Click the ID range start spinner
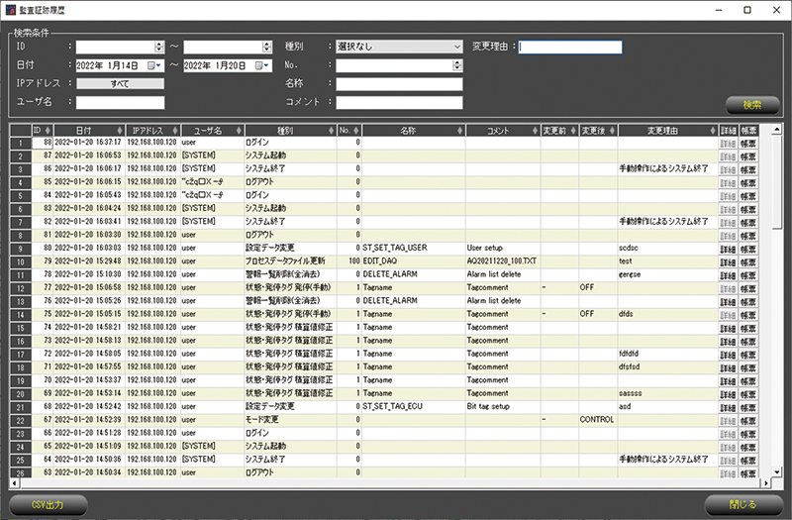Screen dimensions: 792x520 pos(159,47)
